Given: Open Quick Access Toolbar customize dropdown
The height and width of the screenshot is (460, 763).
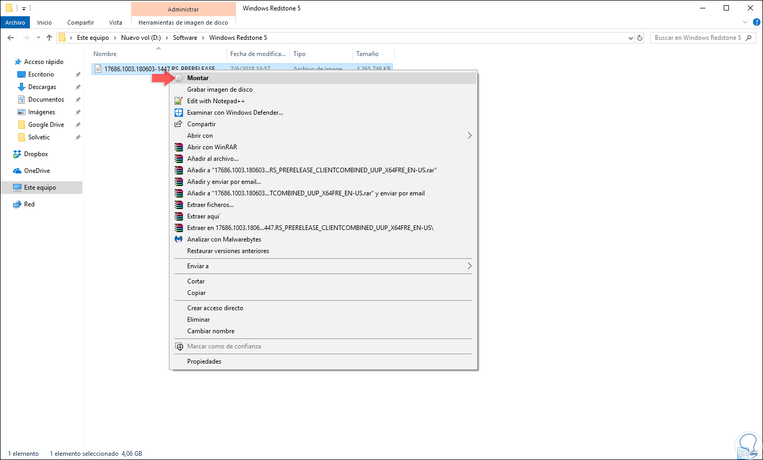Looking at the screenshot, I should [x=24, y=9].
